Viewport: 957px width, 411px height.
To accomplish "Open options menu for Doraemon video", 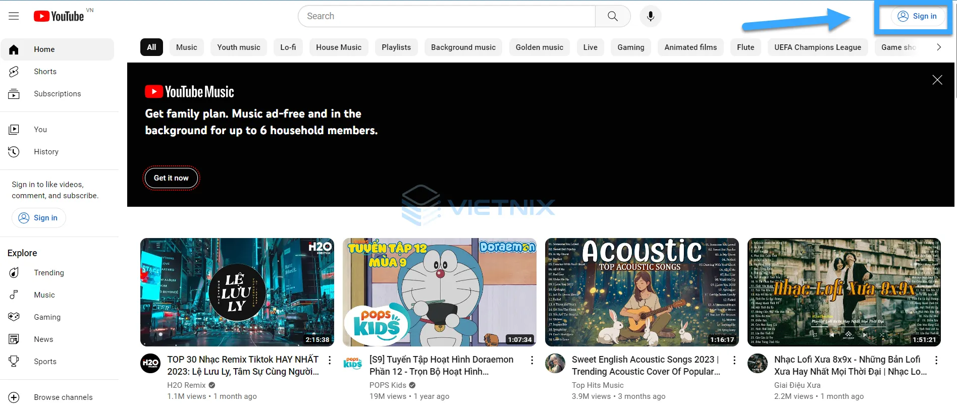I will pyautogui.click(x=532, y=360).
